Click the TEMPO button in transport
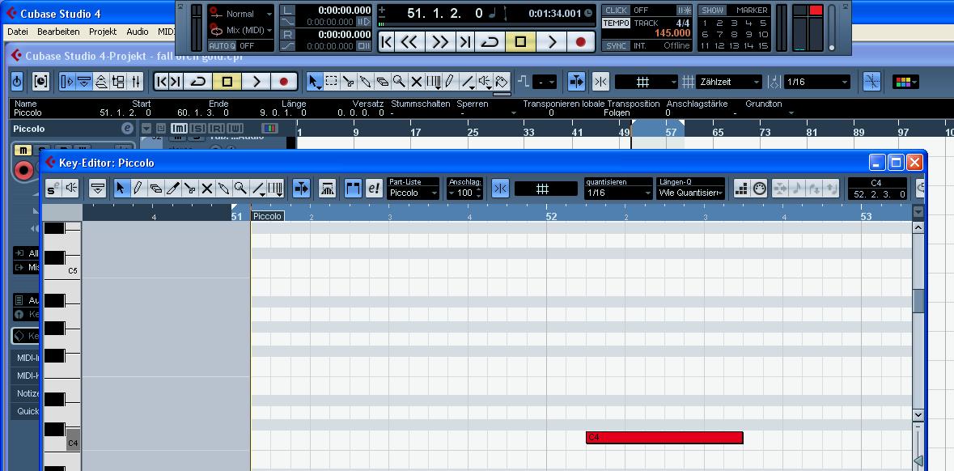 616,23
